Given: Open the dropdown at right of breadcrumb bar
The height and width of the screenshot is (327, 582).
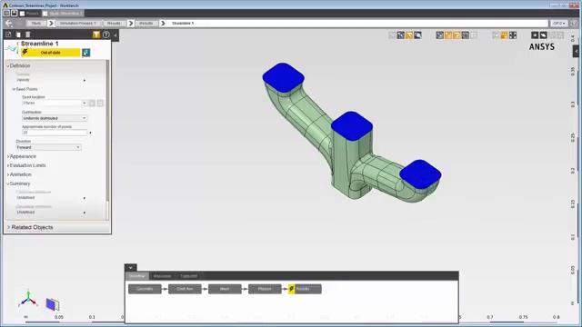Looking at the screenshot, I should 559,23.
